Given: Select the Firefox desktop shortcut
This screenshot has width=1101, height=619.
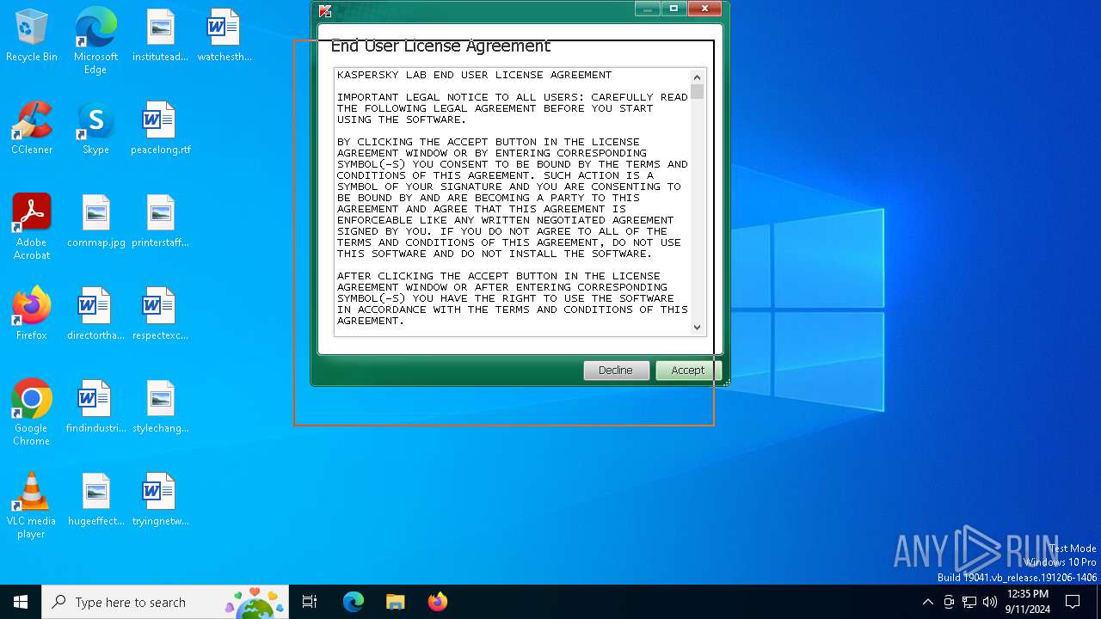Looking at the screenshot, I should (x=32, y=315).
